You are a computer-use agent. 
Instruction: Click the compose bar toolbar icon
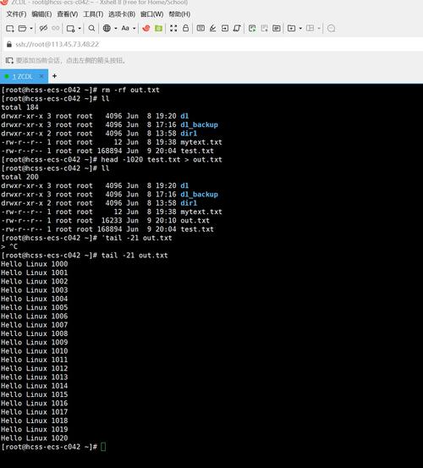tap(201, 28)
